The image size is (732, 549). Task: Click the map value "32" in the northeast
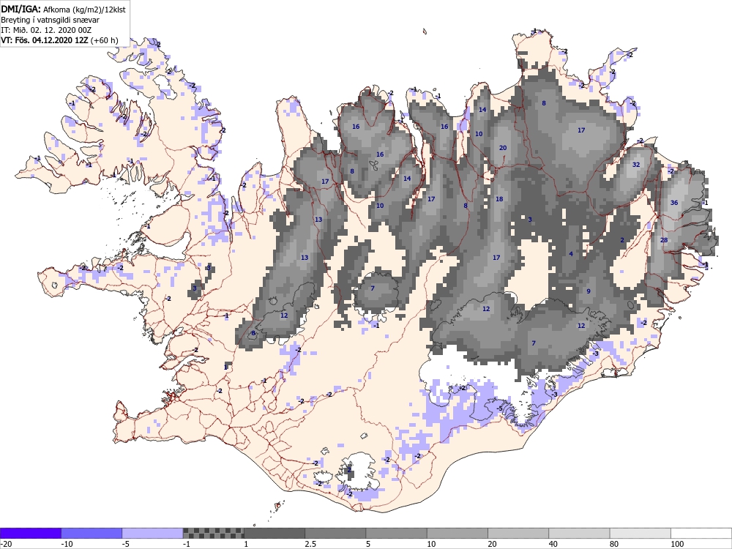[636, 164]
